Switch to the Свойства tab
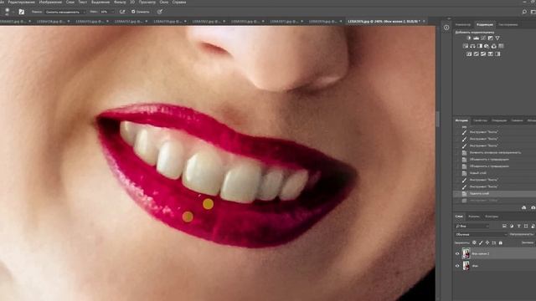 click(480, 120)
